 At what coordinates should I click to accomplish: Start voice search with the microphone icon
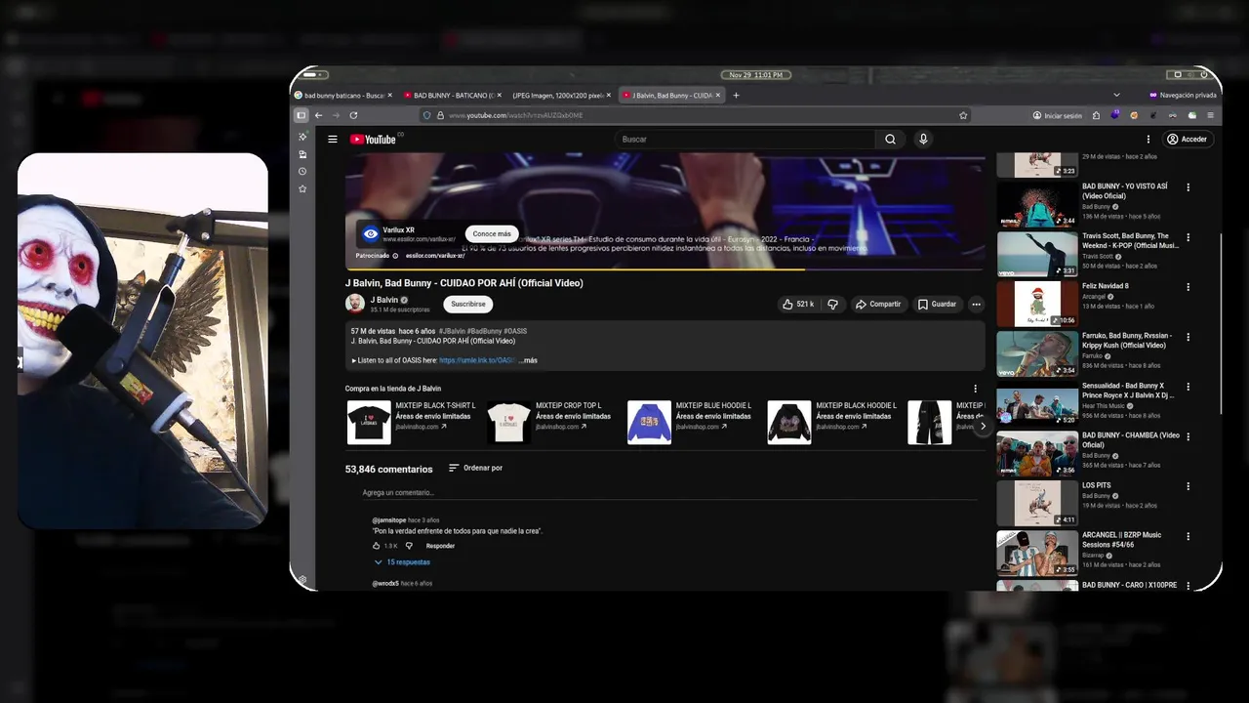(x=923, y=139)
